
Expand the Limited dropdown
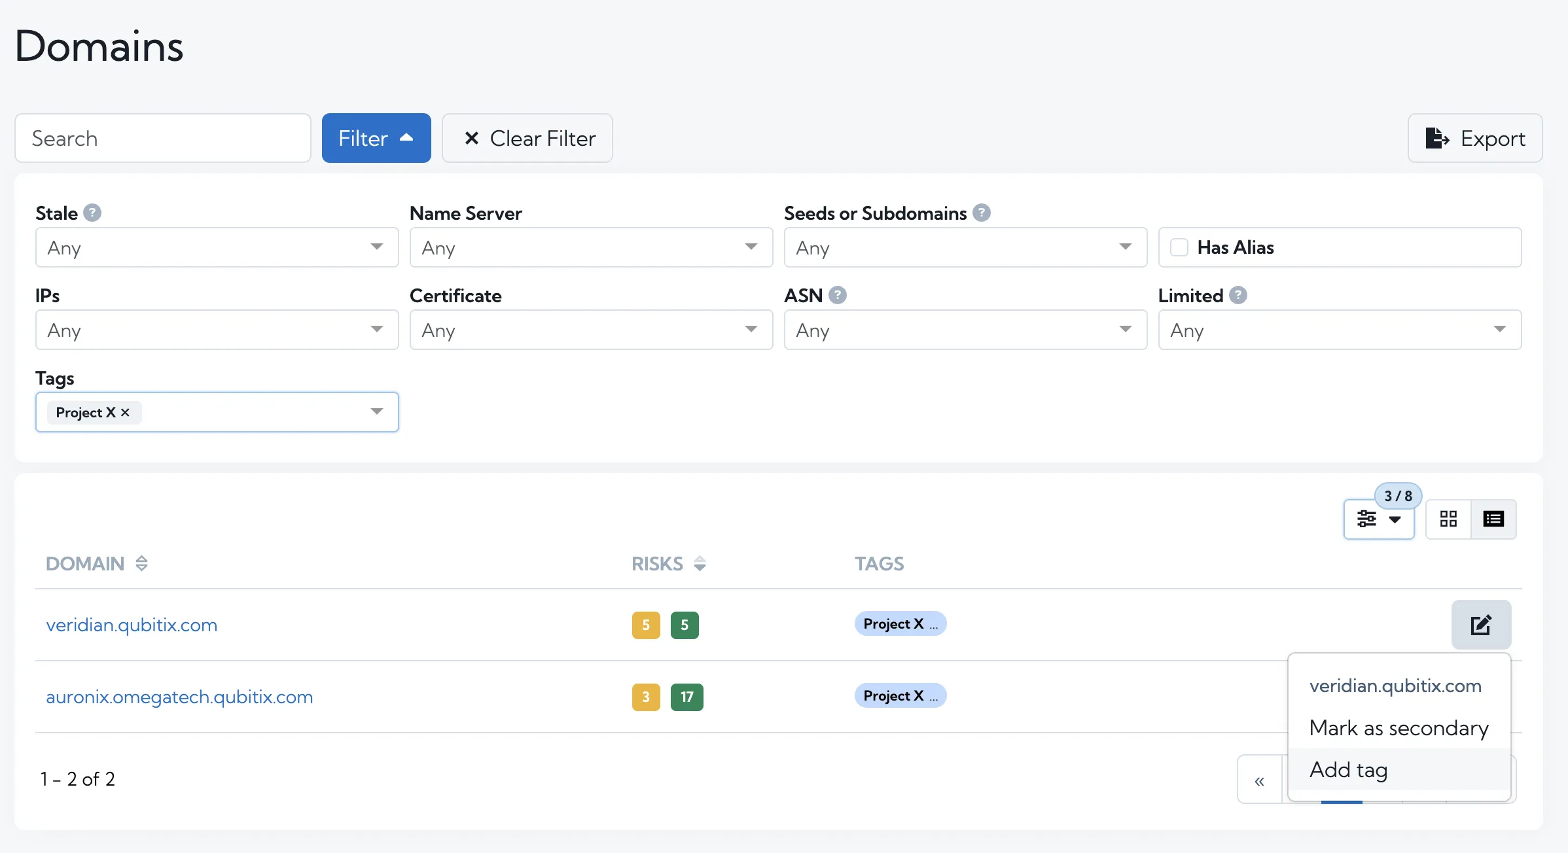[1340, 330]
